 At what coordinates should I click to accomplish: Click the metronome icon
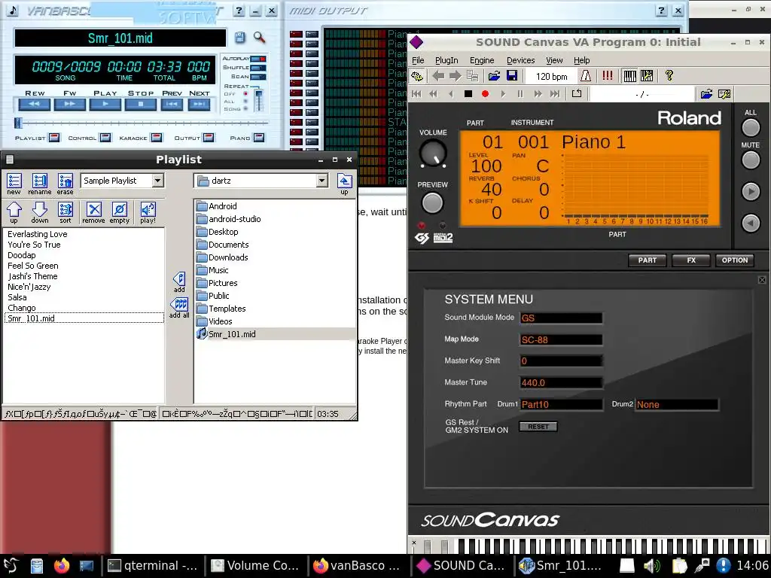click(586, 76)
